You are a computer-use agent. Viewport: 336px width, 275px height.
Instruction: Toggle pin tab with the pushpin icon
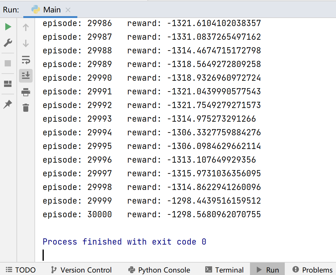click(x=8, y=104)
